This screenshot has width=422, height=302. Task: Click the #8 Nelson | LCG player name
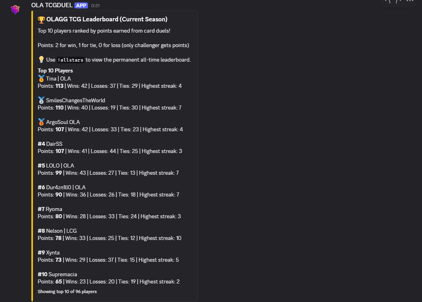tap(61, 231)
